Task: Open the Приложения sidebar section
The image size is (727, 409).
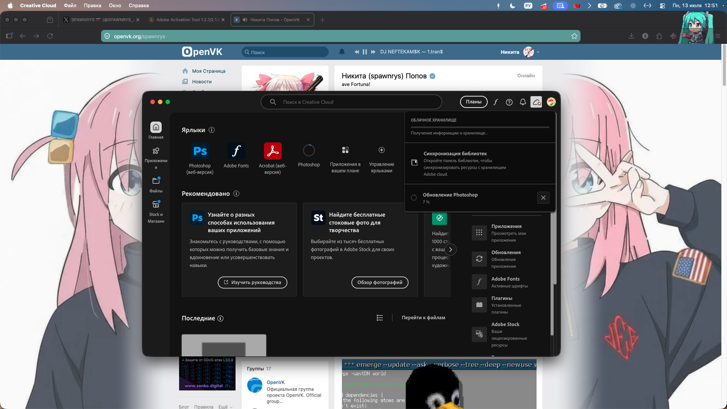Action: point(156,158)
